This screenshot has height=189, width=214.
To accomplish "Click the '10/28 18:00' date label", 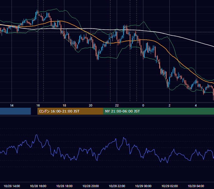I will point(64,186).
